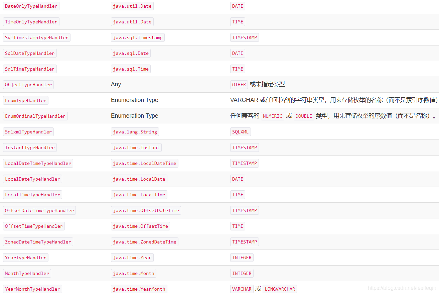Select the YearTypeHandler code label
Screen dimensions: 439x294
coord(26,258)
